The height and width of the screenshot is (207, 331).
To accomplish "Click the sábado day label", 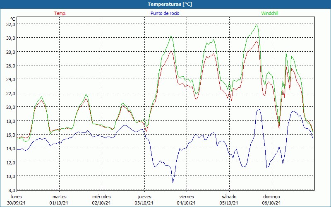I will [229, 197].
